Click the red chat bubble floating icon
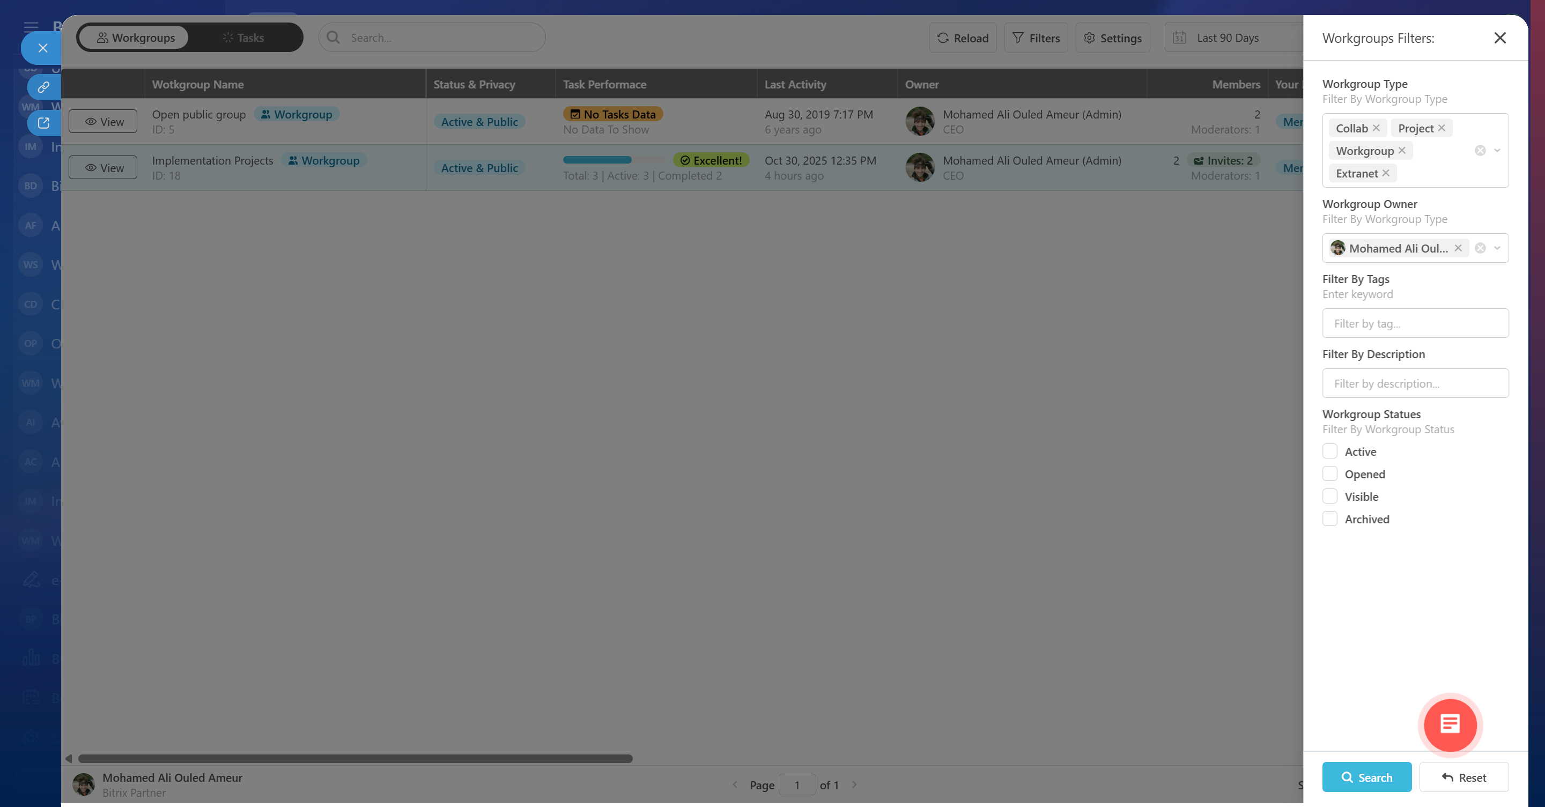 click(x=1450, y=724)
